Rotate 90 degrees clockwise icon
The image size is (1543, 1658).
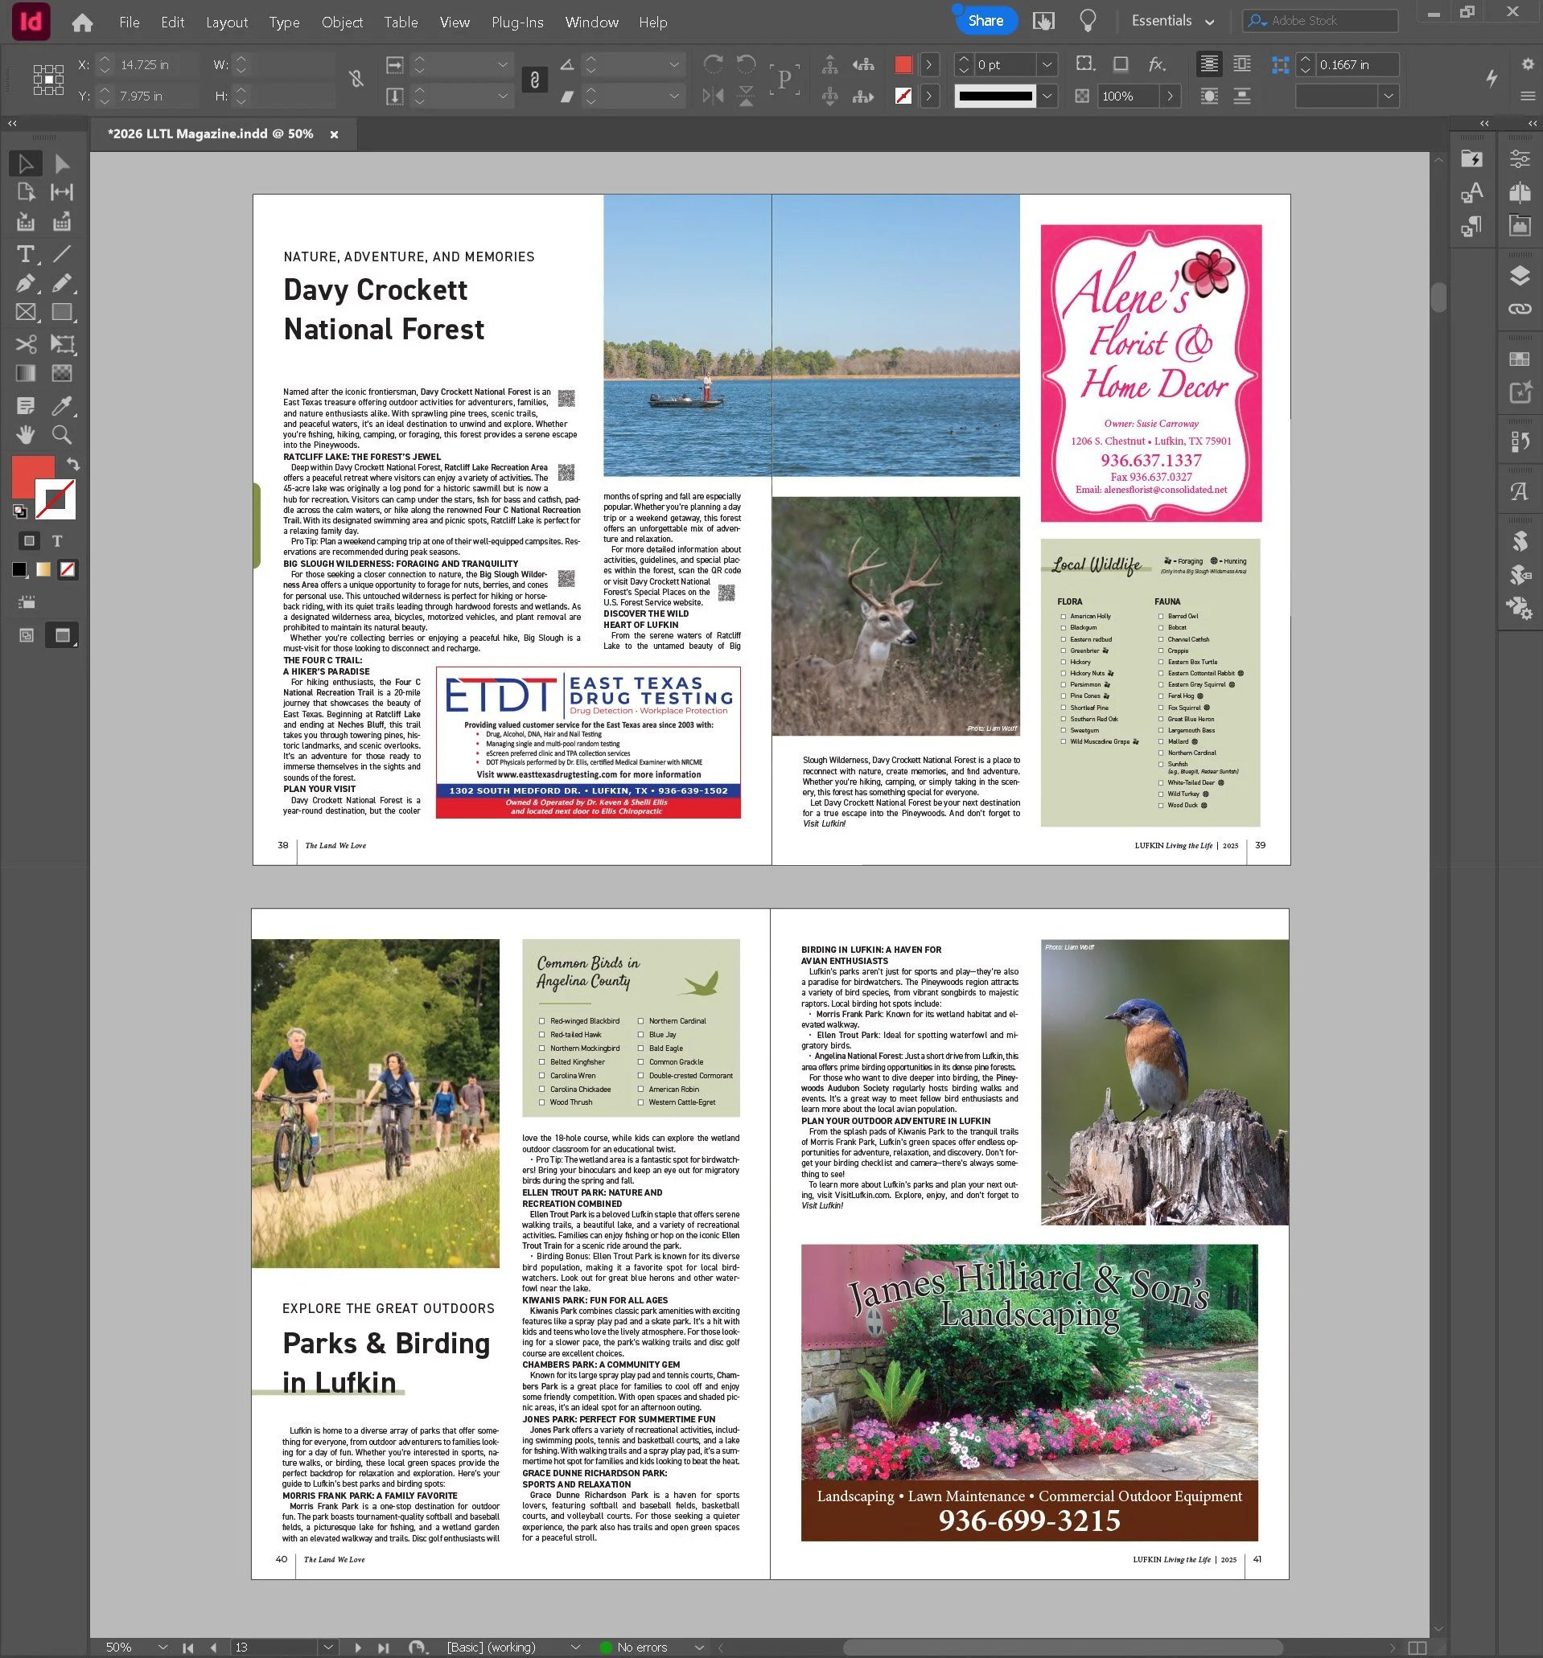point(713,64)
